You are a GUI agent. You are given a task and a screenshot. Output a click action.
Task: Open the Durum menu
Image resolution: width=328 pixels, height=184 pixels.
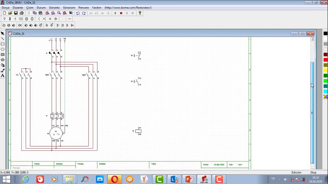[x=41, y=8]
